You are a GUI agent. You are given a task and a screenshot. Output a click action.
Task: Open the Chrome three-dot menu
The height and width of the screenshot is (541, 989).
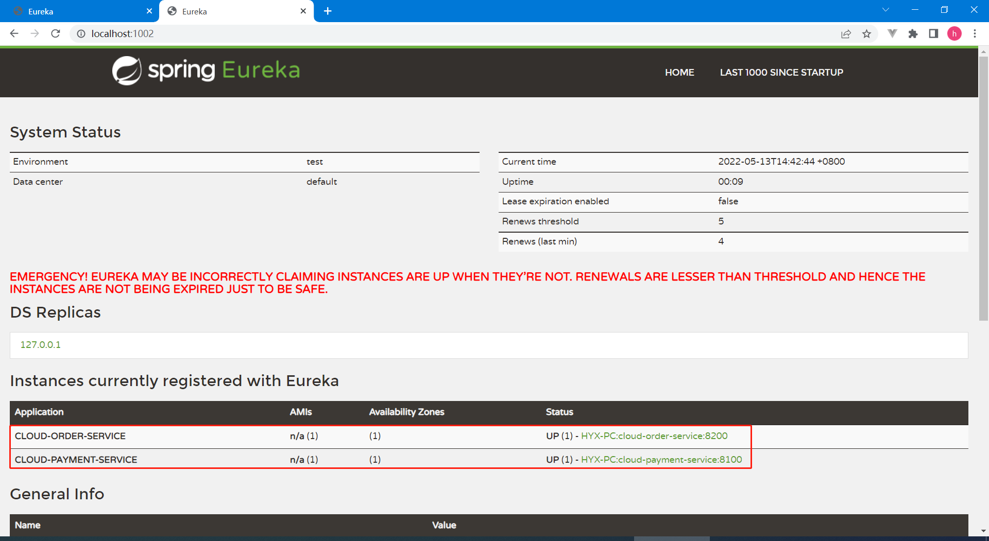coord(975,33)
